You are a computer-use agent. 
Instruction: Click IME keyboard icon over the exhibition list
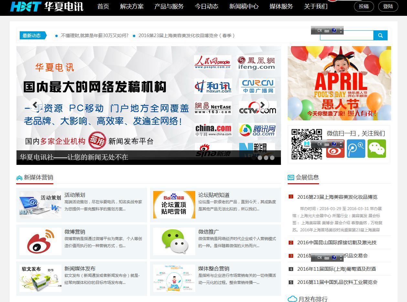[327, 257]
